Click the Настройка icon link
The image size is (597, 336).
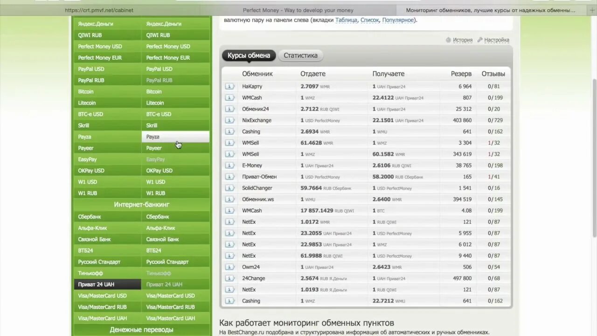point(493,40)
